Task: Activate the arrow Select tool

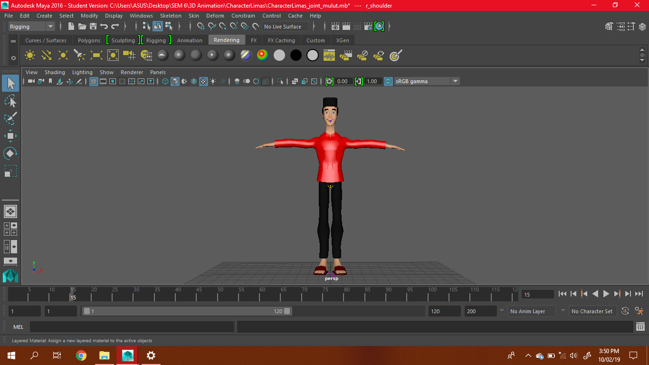Action: point(10,84)
